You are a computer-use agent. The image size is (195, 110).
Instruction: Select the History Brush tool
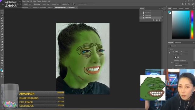point(2,37)
